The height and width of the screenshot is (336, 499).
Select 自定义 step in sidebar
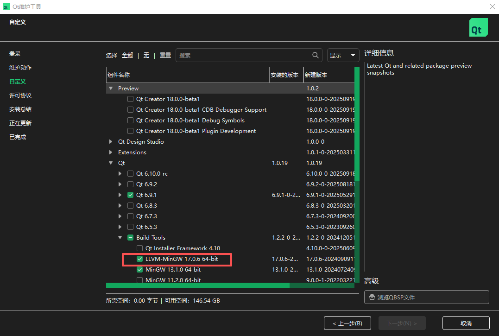coord(18,82)
